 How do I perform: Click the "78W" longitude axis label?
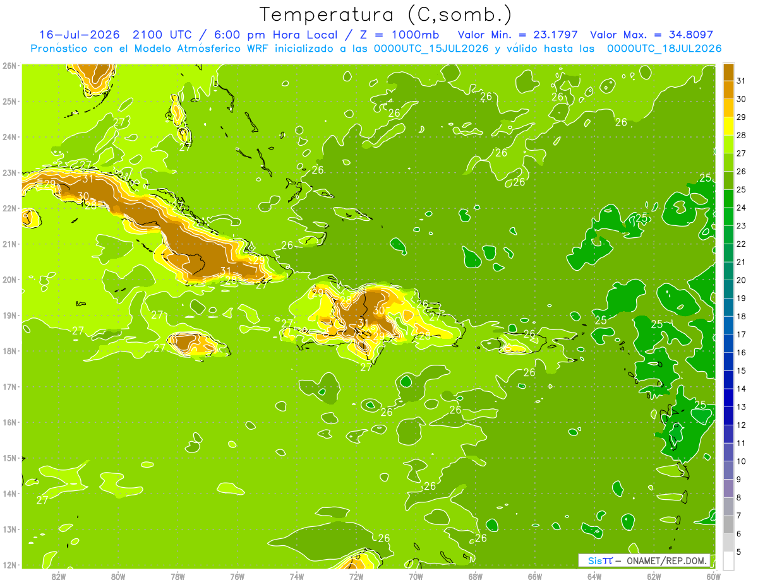point(177,576)
